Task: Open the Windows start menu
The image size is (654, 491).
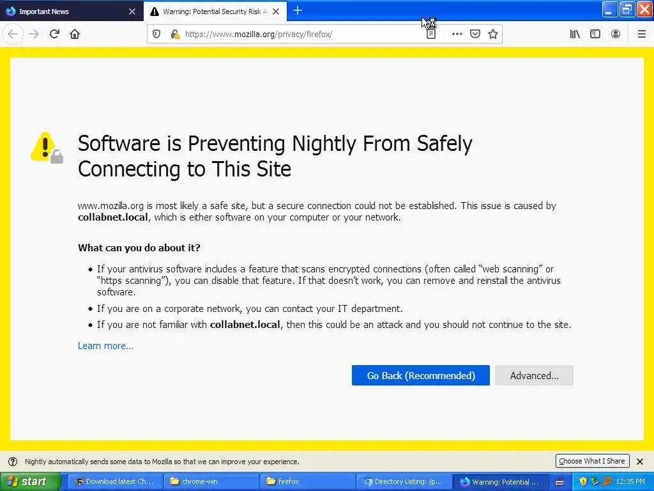Action: 30,481
